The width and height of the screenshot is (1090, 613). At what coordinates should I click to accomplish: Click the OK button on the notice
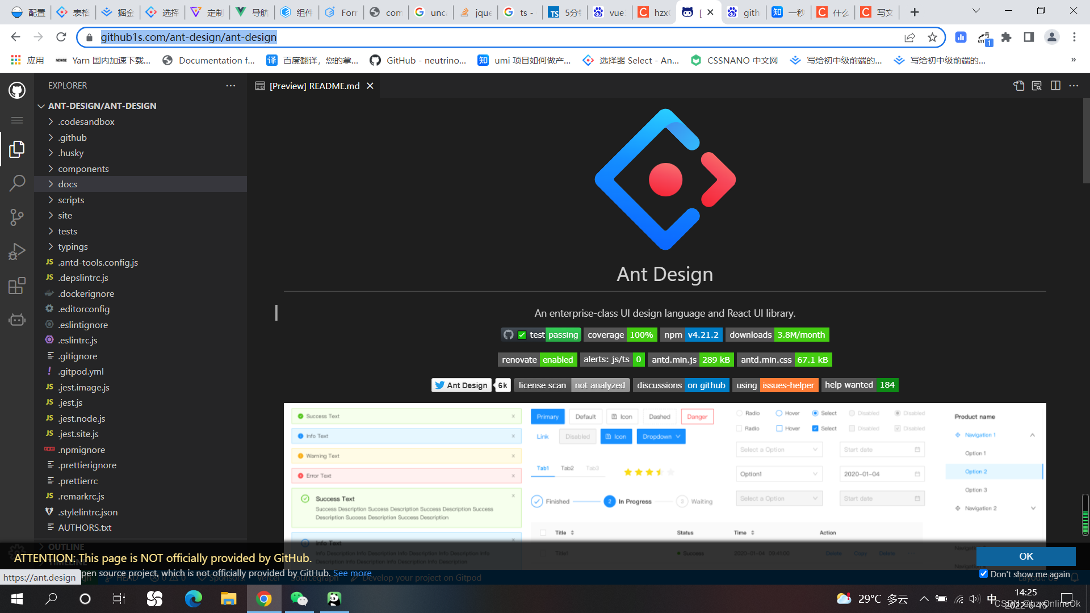tap(1025, 556)
